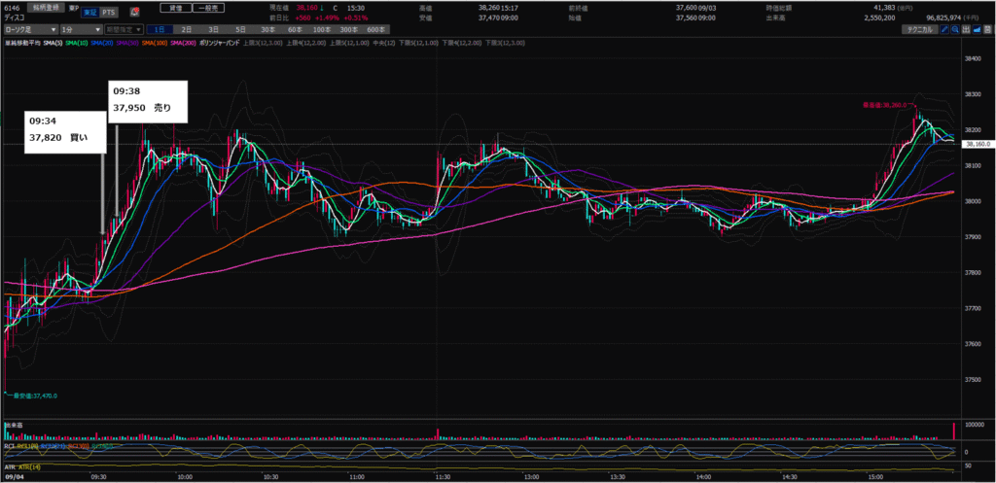
Task: Click the SMA(5) legend label
Action: pos(53,43)
